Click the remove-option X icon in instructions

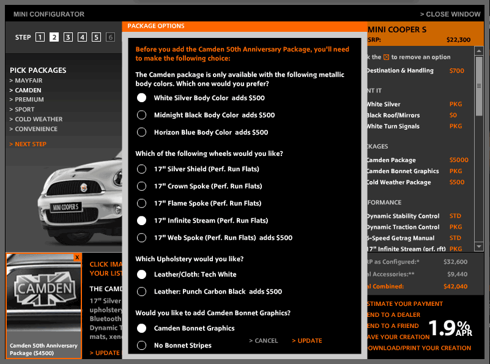click(x=386, y=57)
